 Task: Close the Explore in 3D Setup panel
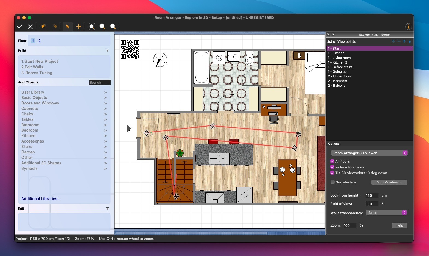point(328,35)
